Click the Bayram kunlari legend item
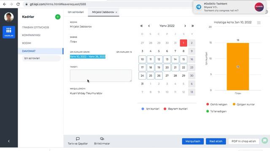Screen dimensions: 270x151 (x=175, y=109)
